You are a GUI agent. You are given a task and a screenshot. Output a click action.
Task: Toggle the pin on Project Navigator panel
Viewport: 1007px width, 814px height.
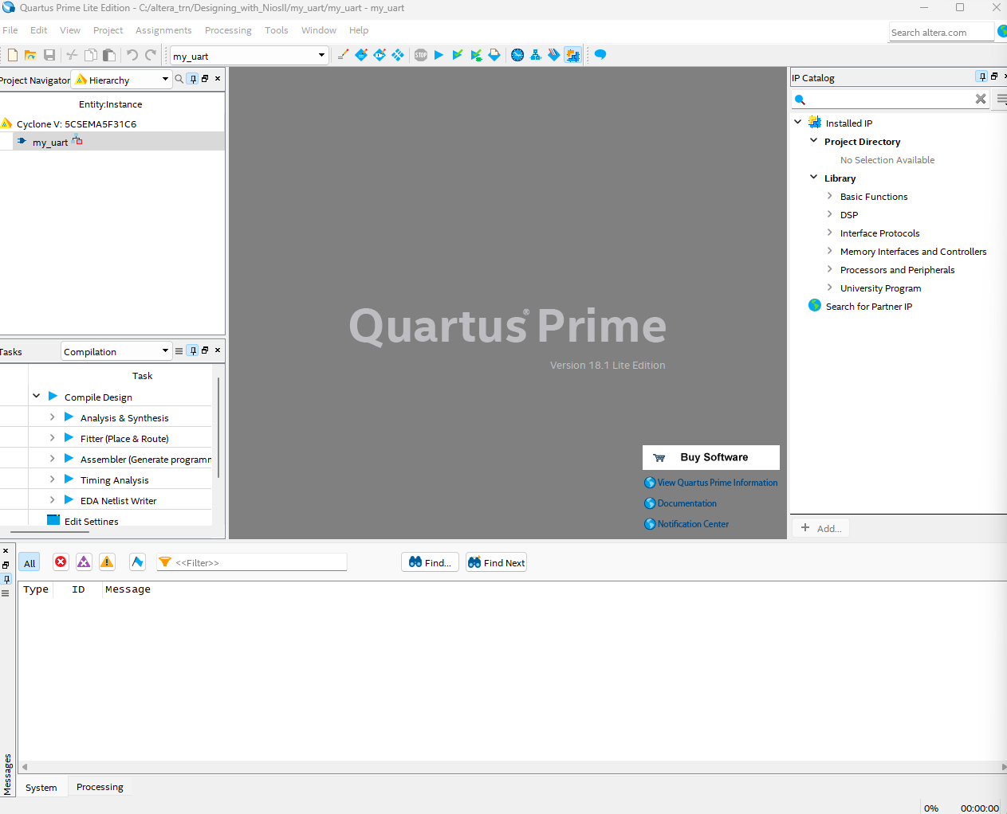coord(193,79)
